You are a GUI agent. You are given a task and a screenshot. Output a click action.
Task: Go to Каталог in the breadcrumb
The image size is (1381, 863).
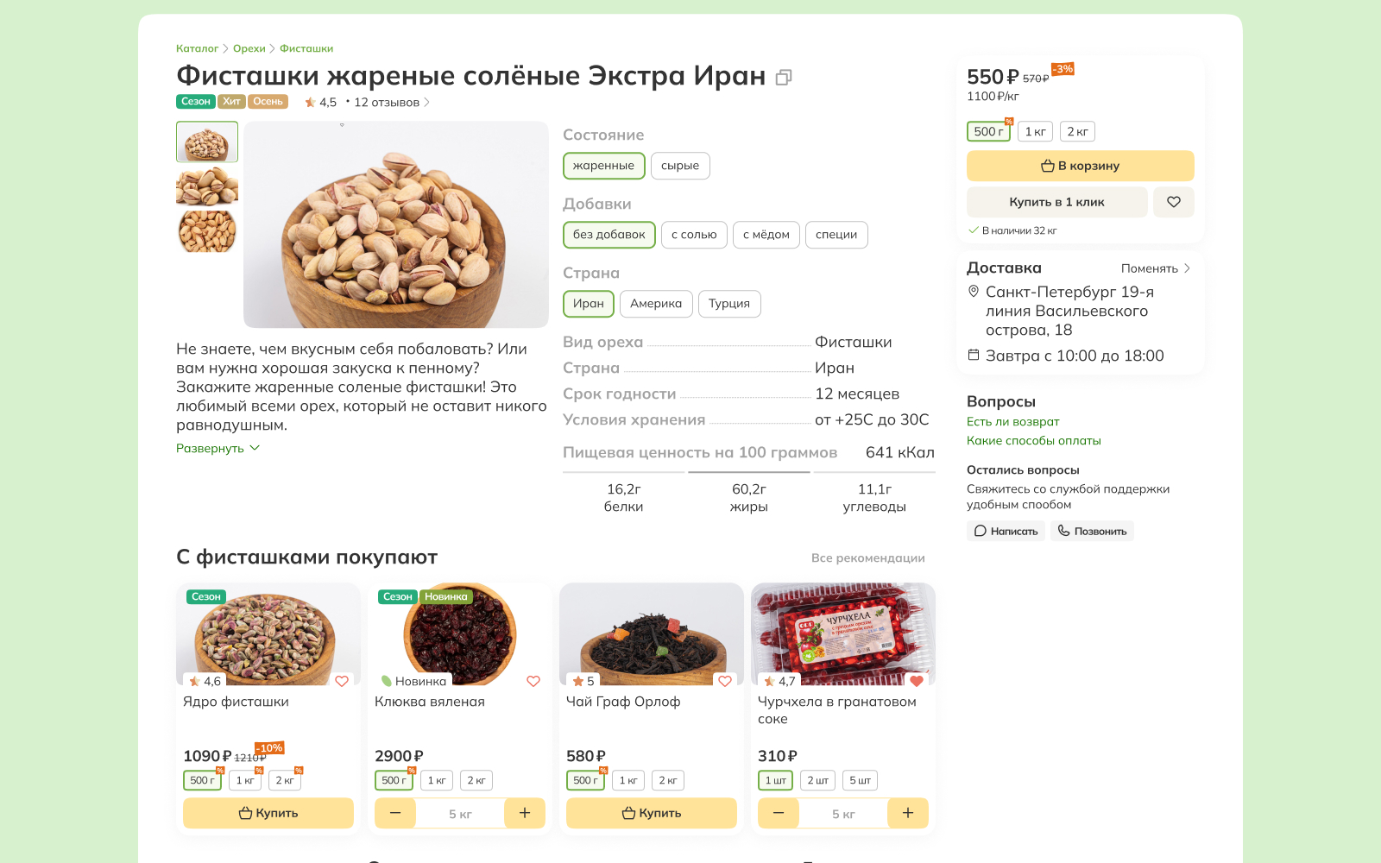(195, 48)
